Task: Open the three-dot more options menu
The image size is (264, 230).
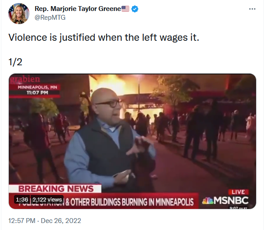Action: 252,9
